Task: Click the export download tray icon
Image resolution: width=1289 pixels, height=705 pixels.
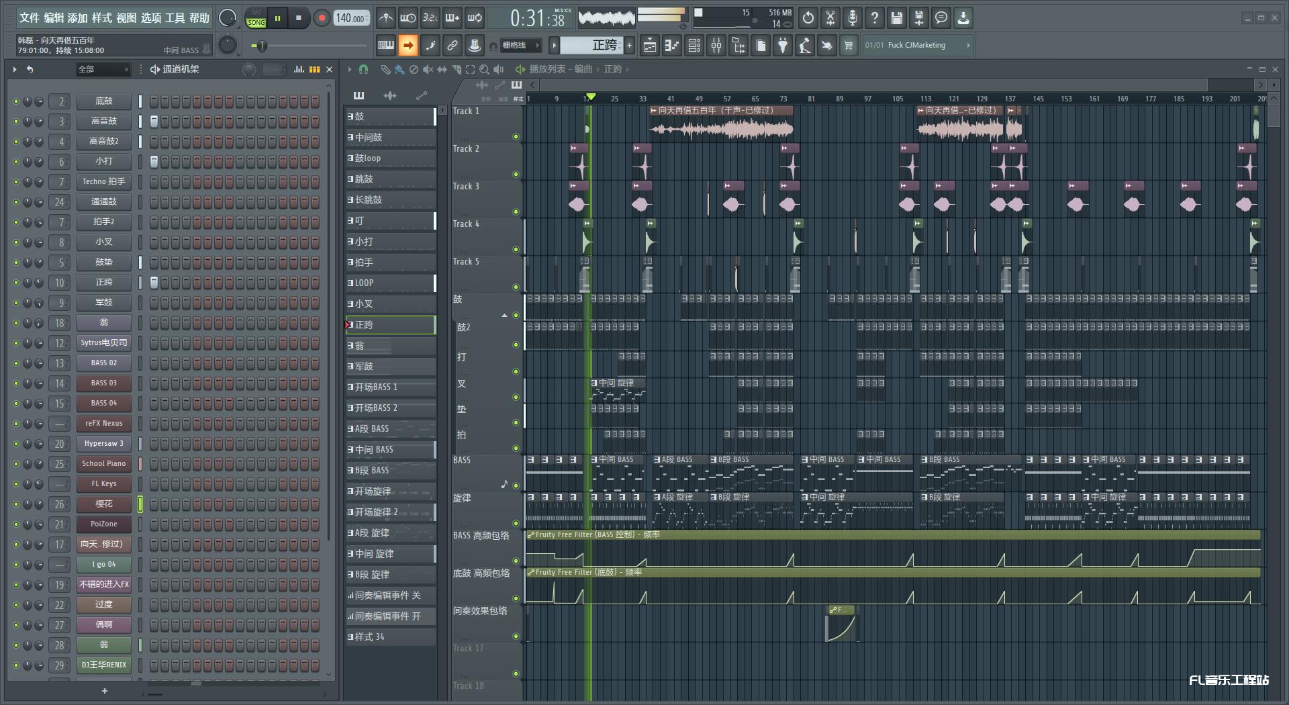Action: pyautogui.click(x=963, y=18)
